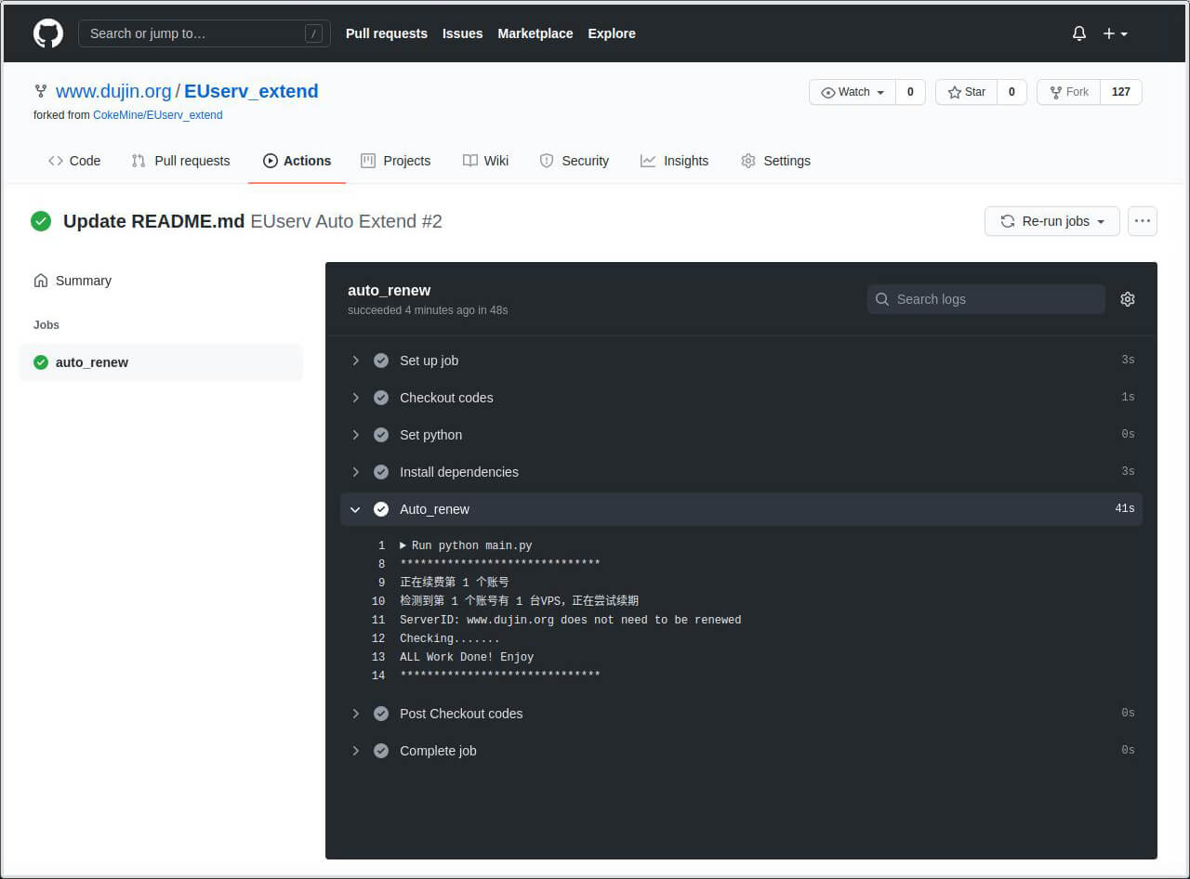
Task: Open notifications via the bell icon
Action: click(x=1078, y=33)
